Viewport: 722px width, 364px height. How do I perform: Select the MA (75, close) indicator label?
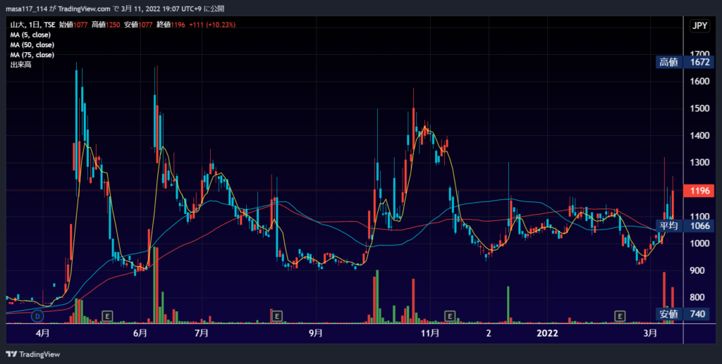tap(32, 55)
